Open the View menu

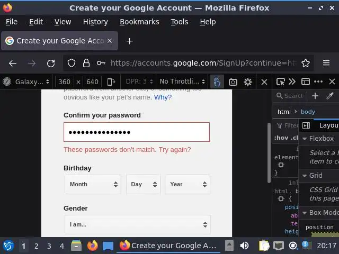pyautogui.click(x=63, y=22)
